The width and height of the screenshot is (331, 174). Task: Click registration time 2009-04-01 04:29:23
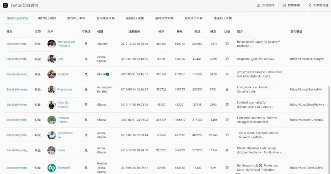[134, 120]
